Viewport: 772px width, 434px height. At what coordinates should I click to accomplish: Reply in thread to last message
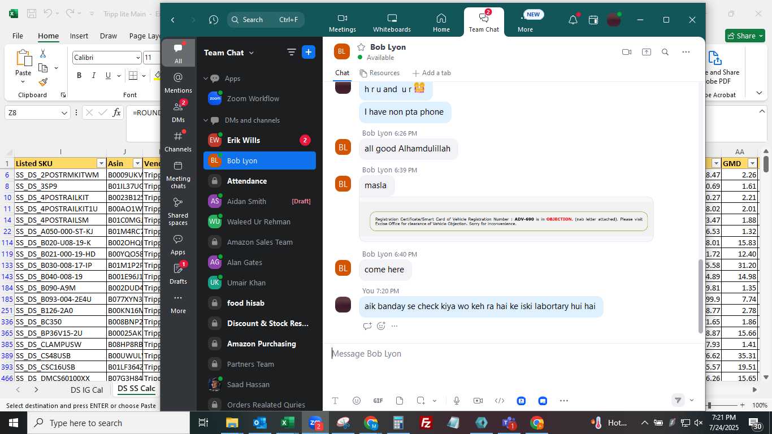tap(367, 326)
